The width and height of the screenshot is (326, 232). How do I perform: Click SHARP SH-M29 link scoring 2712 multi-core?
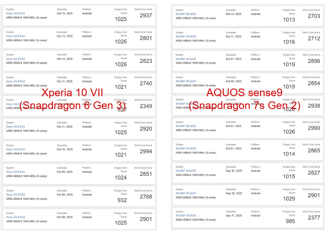coord(186,37)
